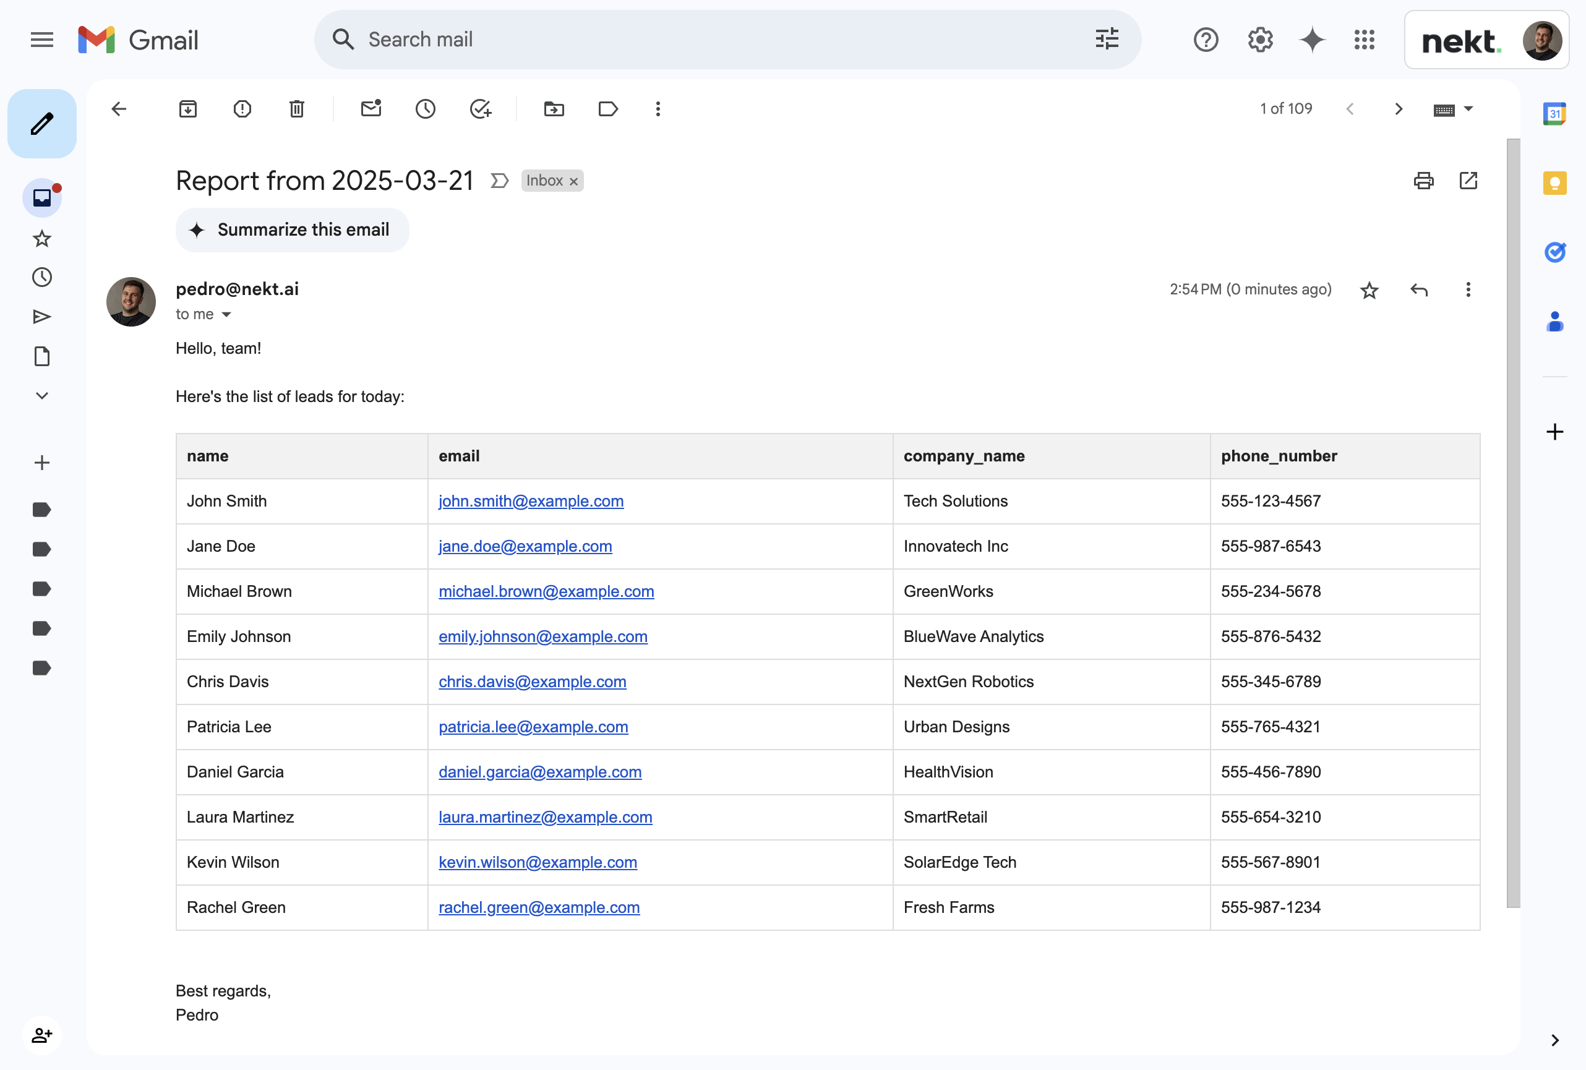Expand recipient details next to 'to me'
Image resolution: width=1586 pixels, height=1070 pixels.
(x=226, y=315)
